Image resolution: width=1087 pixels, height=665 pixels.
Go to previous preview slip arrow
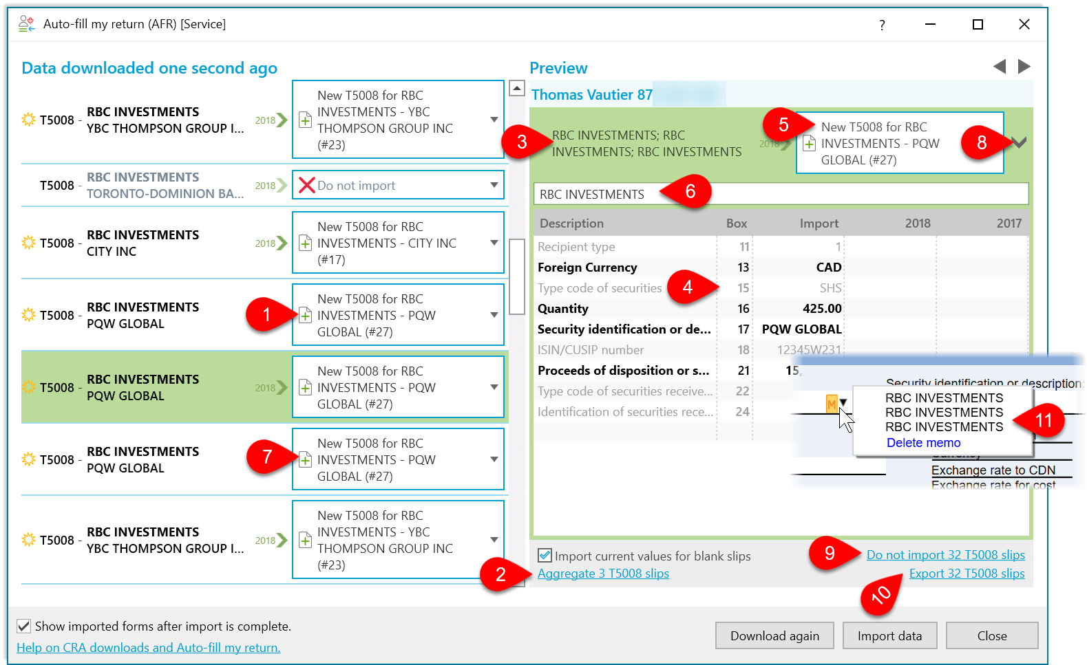[x=1000, y=66]
